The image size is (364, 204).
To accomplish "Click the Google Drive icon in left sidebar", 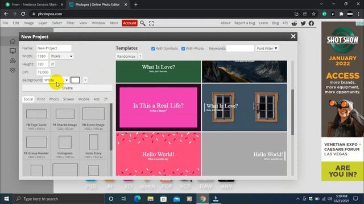I will pyautogui.click(x=13, y=61).
